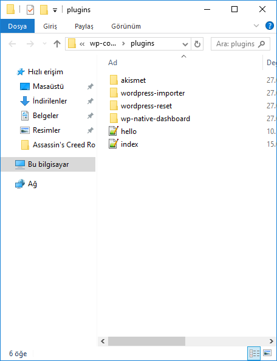The height and width of the screenshot is (361, 277).
Task: Select Hızlı erişim in navigation pane
Action: (x=45, y=72)
